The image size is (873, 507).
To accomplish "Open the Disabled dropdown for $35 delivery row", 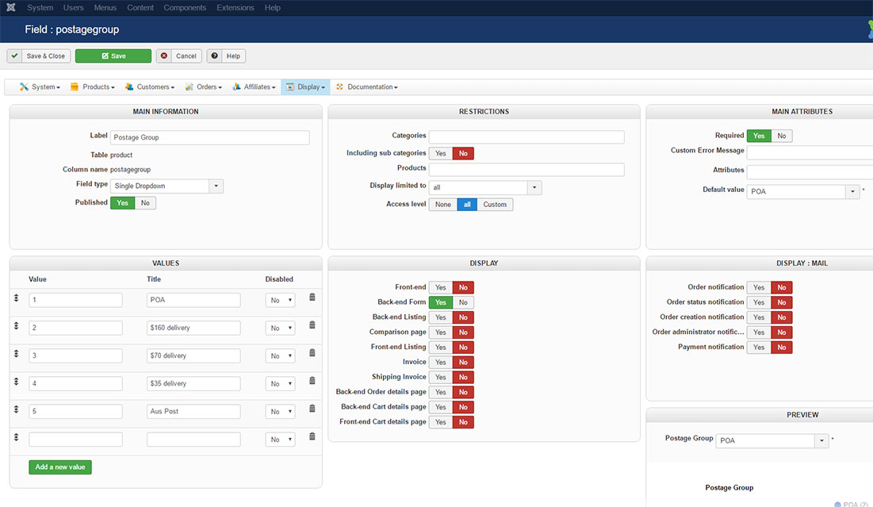I will tap(280, 384).
